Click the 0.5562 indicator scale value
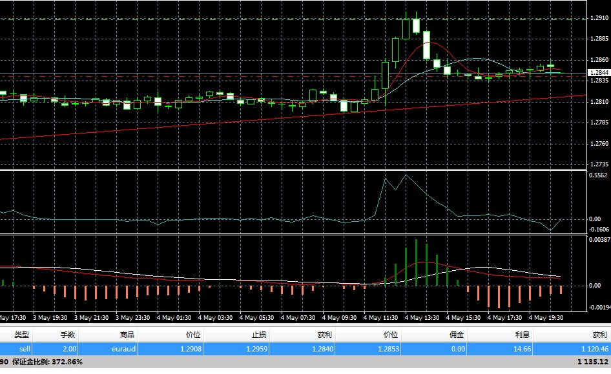 tap(598, 175)
